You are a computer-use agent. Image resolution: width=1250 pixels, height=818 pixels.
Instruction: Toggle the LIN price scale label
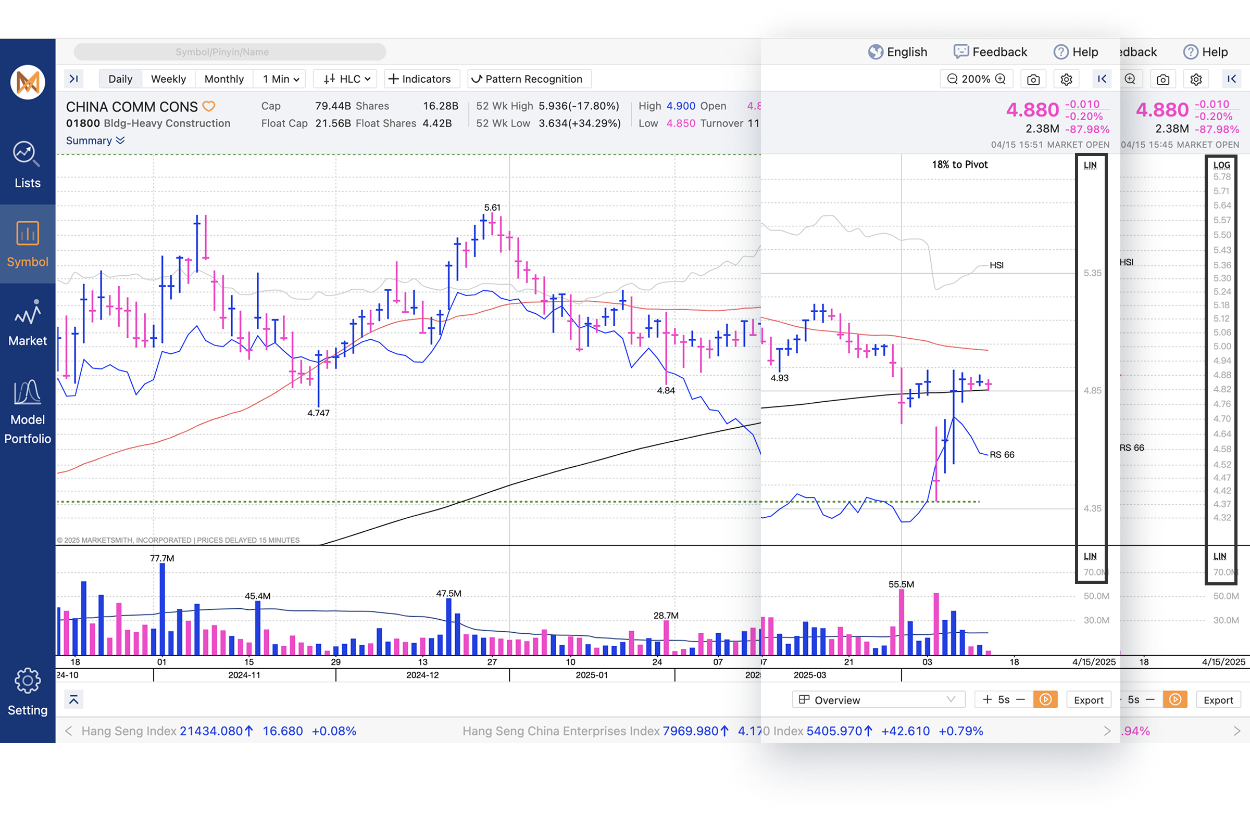pos(1090,165)
